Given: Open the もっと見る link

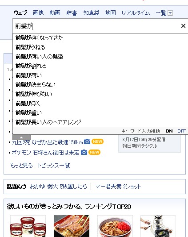Looking at the screenshot, I should (21, 165).
